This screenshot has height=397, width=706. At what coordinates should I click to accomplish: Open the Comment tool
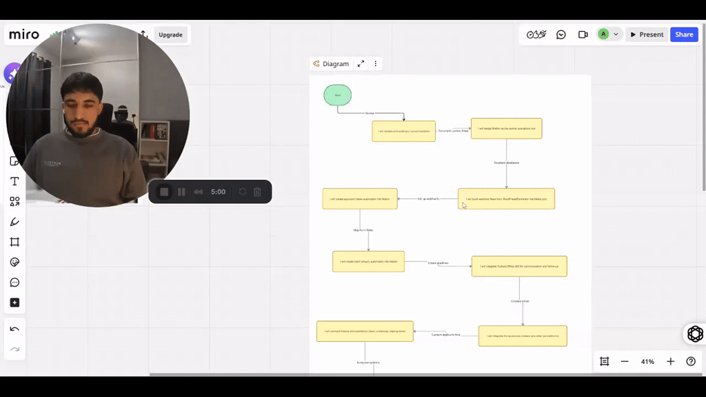14,282
